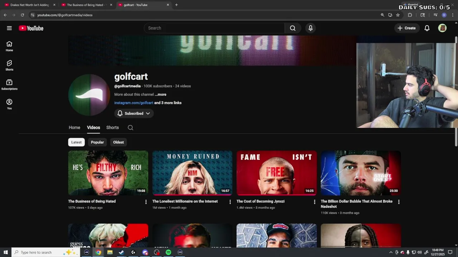Screen dimensions: 458x257
Task: Switch to Drakes Net Worth browser tab
Action: [x=29, y=5]
